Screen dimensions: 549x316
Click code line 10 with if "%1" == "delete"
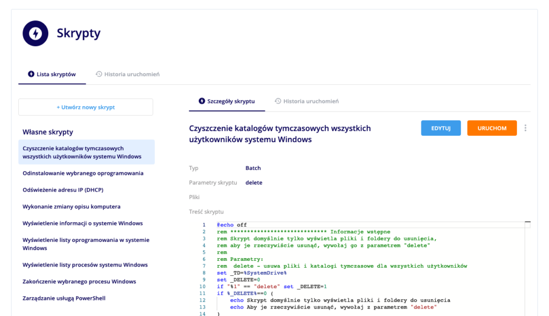point(272,286)
